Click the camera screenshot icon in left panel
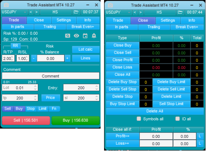 [x=6, y=5]
